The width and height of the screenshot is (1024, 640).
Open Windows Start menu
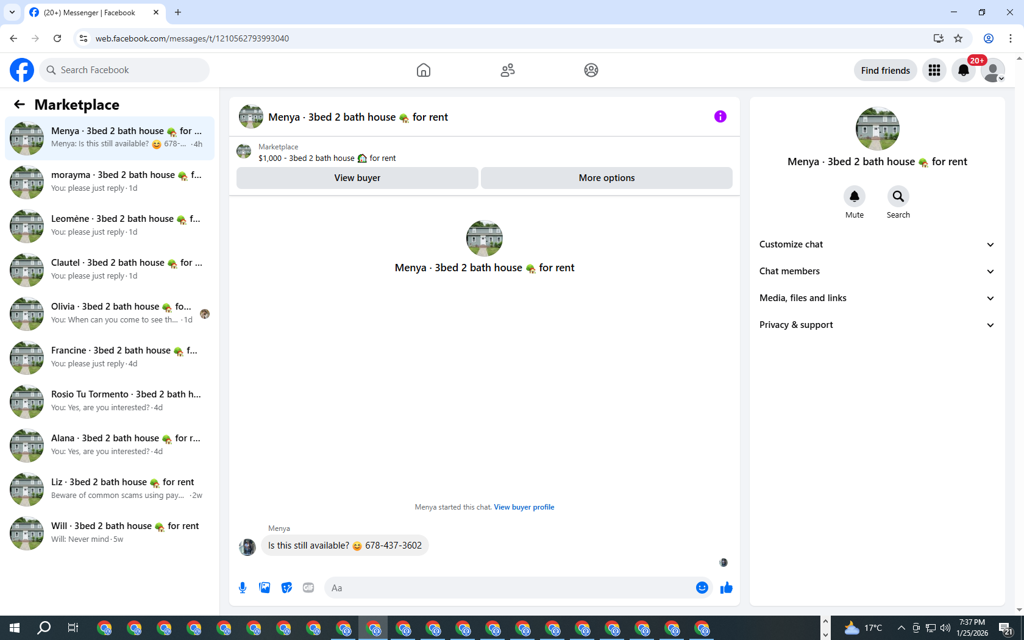click(15, 628)
